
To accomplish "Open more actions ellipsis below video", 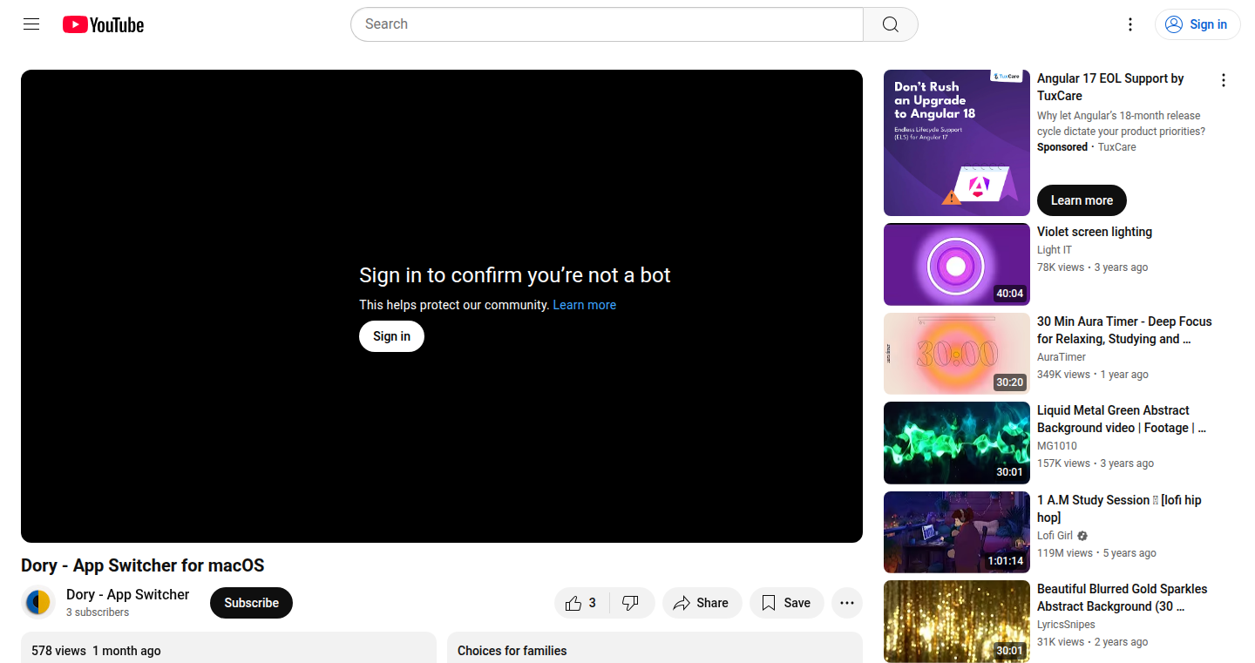I will 847,603.
